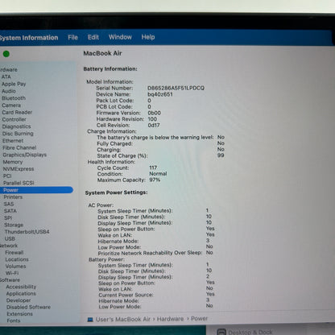The image size is (335, 335).
Task: Open the Desktop & Dock icon below
Action: click(x=221, y=332)
